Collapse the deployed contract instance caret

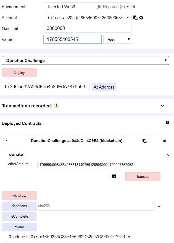(x=7, y=141)
